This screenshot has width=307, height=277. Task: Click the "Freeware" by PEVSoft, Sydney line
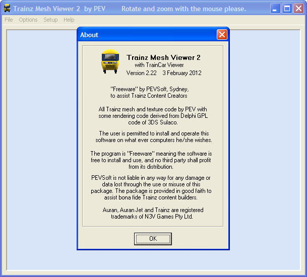coord(150,89)
